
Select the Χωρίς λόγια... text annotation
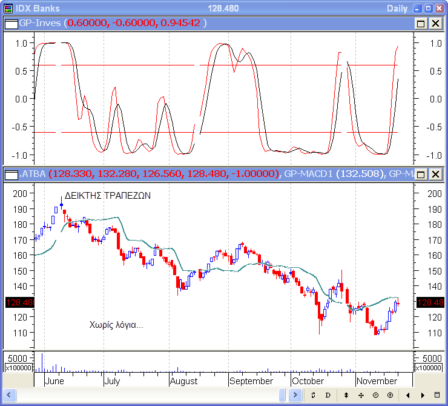coord(116,325)
